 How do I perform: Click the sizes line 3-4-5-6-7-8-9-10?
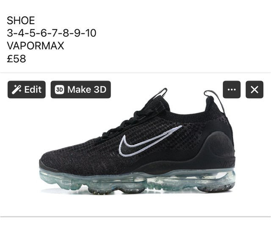(x=52, y=33)
